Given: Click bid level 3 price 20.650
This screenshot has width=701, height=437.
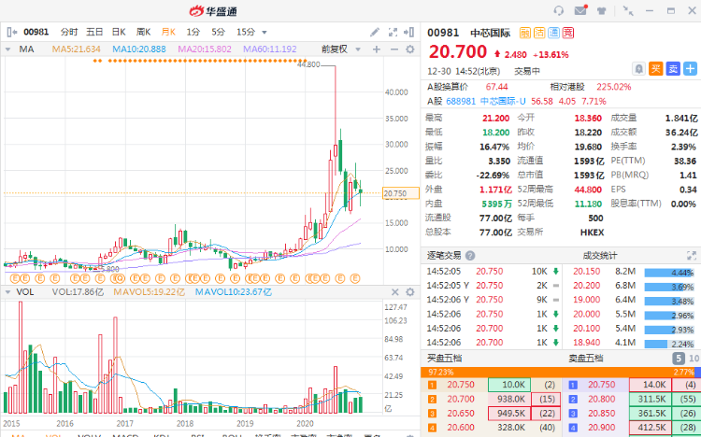Looking at the screenshot, I should coord(461,414).
